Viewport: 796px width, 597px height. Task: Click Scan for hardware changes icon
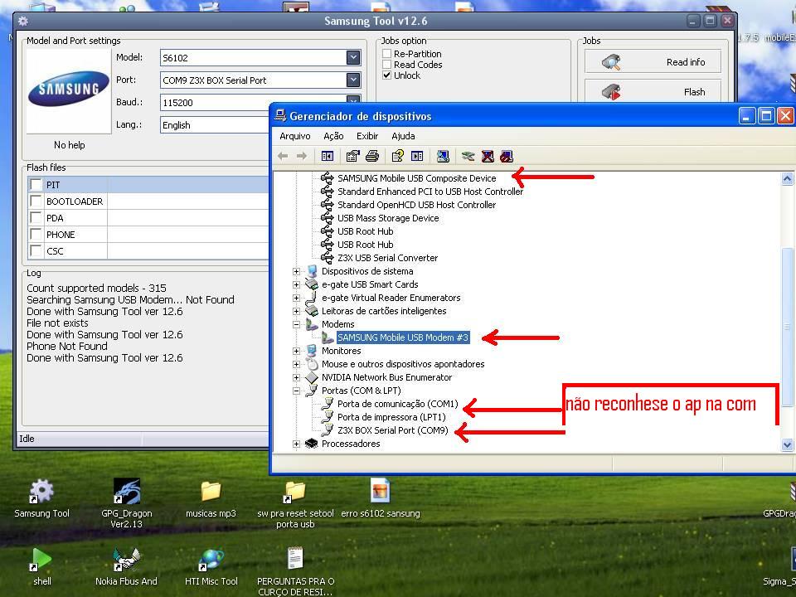point(443,157)
